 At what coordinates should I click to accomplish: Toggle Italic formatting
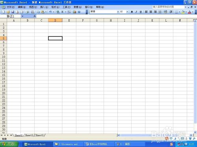coord(136,12)
